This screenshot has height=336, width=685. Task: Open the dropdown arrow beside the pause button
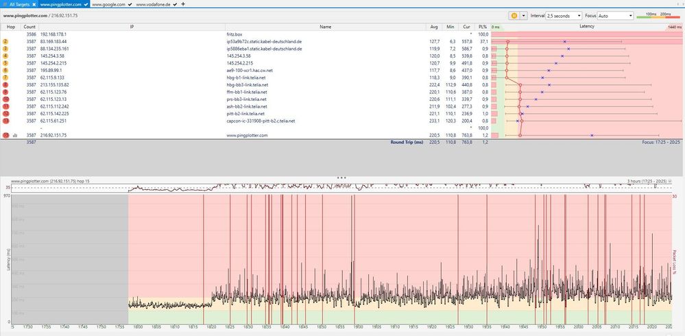[x=523, y=15]
